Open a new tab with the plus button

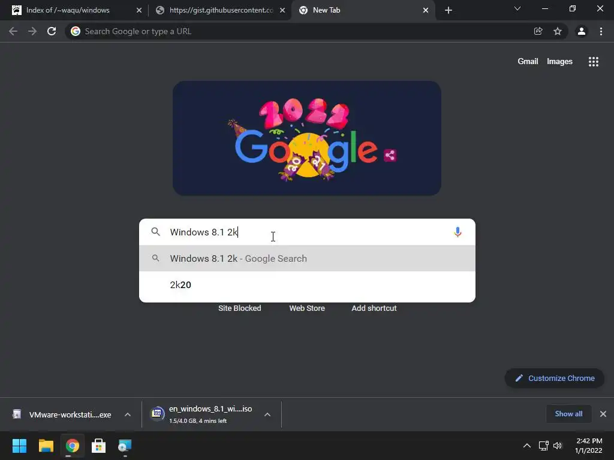pyautogui.click(x=449, y=10)
